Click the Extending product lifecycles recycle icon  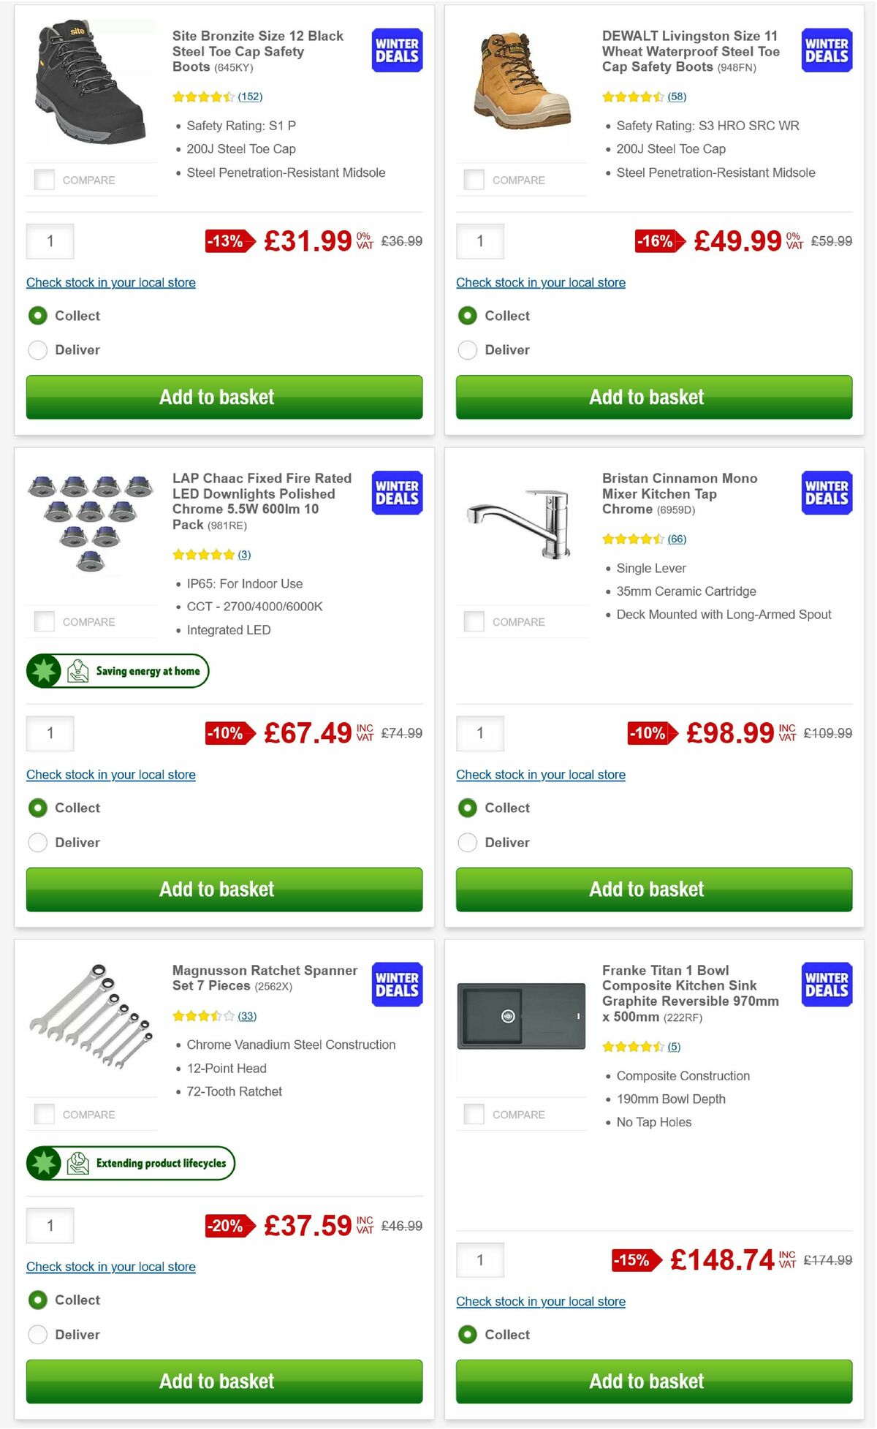coord(44,1163)
